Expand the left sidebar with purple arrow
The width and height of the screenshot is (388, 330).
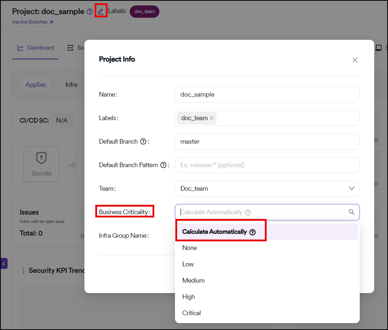click(x=4, y=263)
